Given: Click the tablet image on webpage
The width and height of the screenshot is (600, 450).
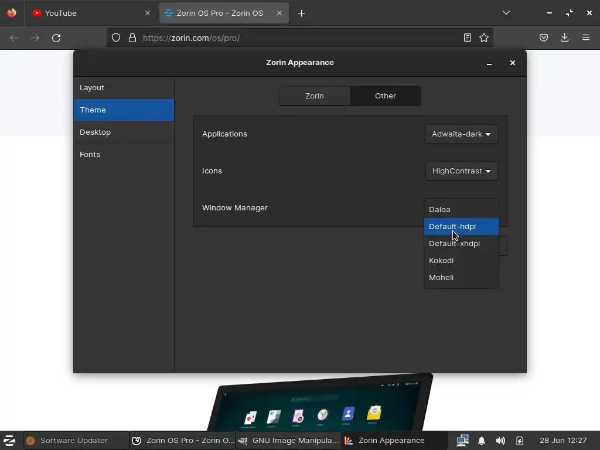Looking at the screenshot, I should [320, 402].
